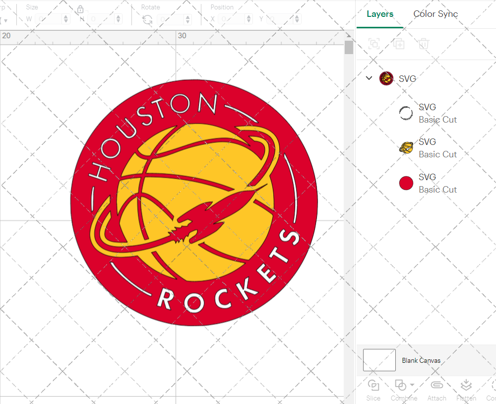Click the Width stepper arrows
496x404 pixels.
click(66, 19)
